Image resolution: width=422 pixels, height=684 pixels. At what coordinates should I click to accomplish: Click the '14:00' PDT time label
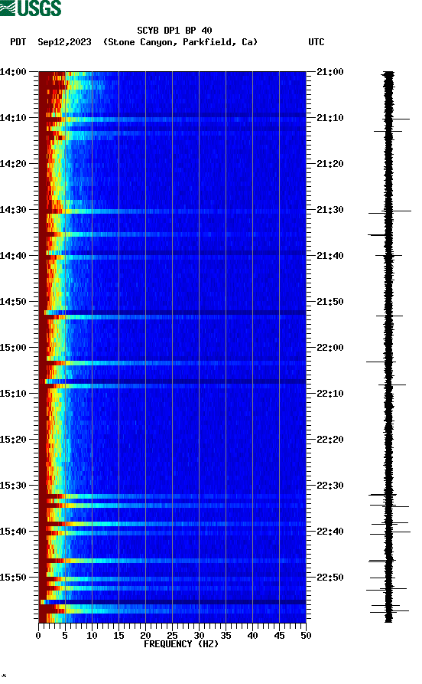pos(13,72)
